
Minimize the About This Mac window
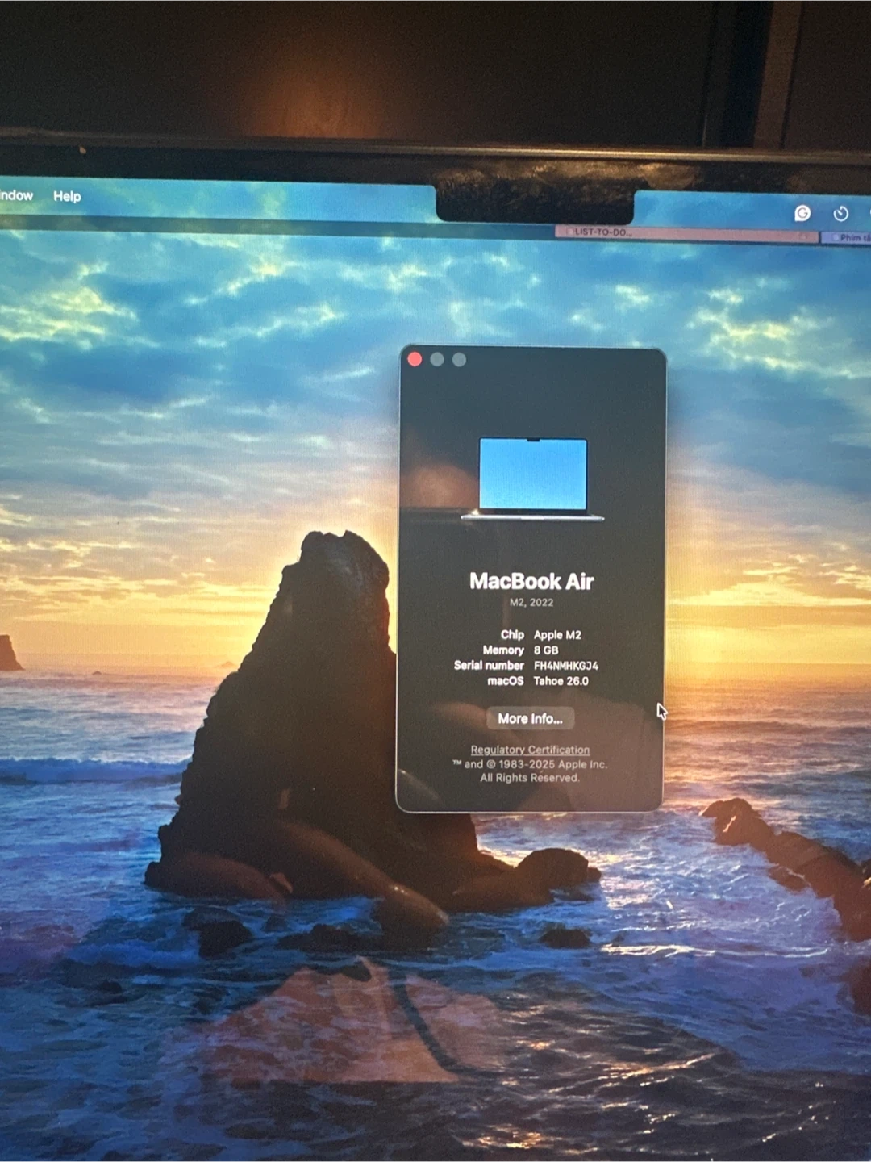coord(437,359)
